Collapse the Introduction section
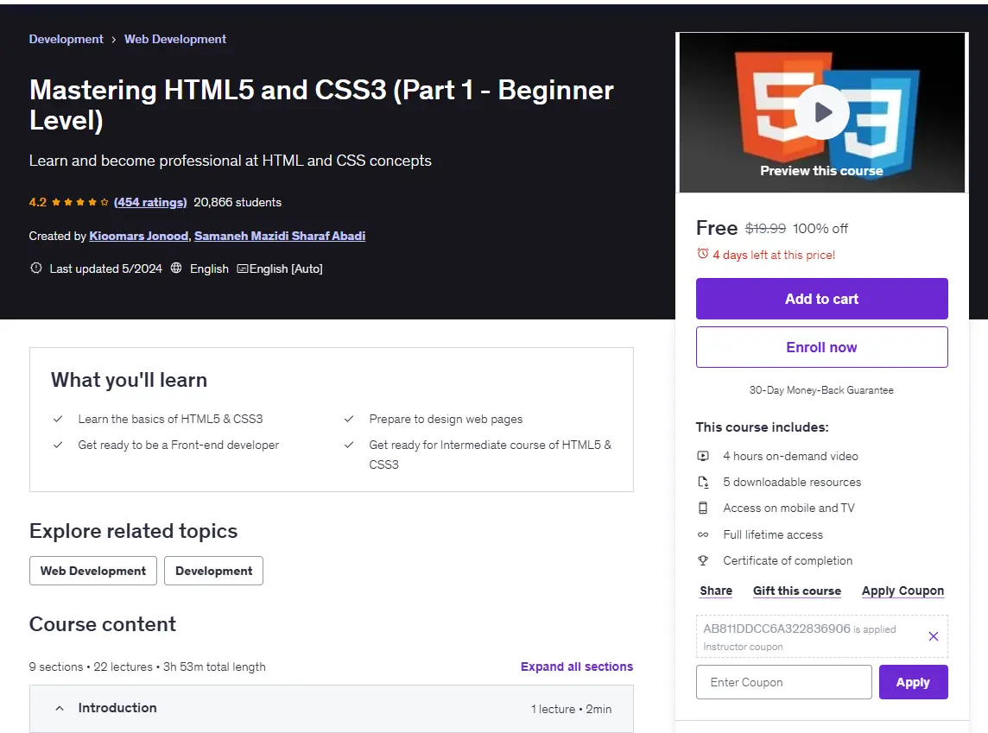 (332, 709)
